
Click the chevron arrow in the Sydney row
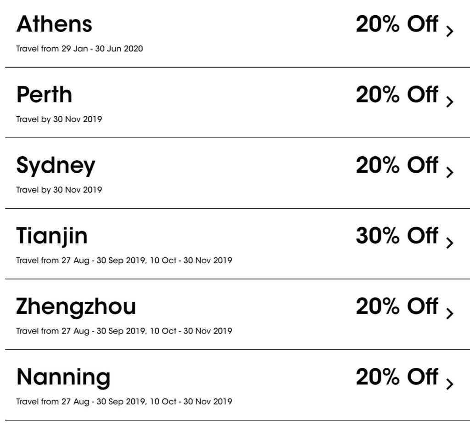pyautogui.click(x=450, y=172)
